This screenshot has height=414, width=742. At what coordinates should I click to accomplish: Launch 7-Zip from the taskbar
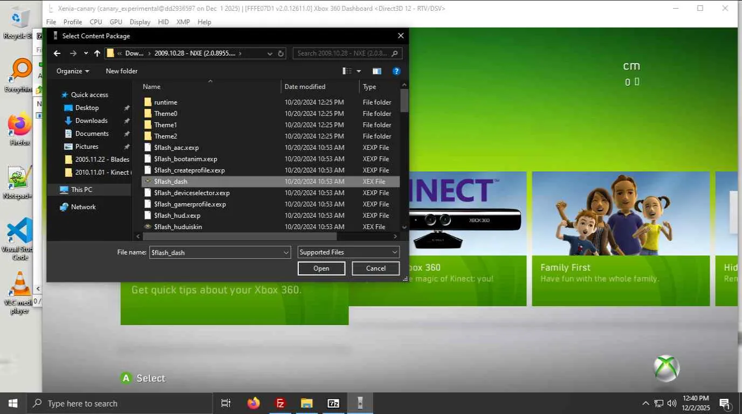334,403
